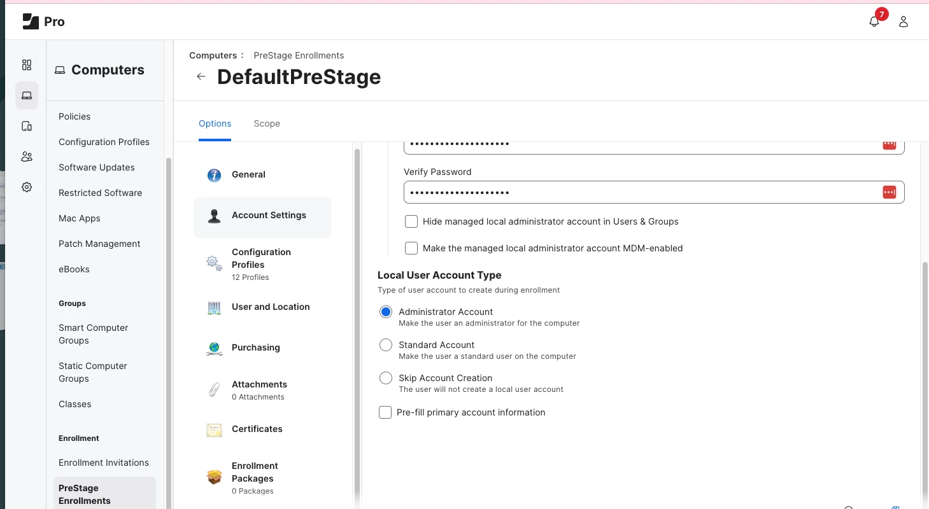This screenshot has width=929, height=509.
Task: Enable Pre-fill primary account information
Action: (385, 412)
